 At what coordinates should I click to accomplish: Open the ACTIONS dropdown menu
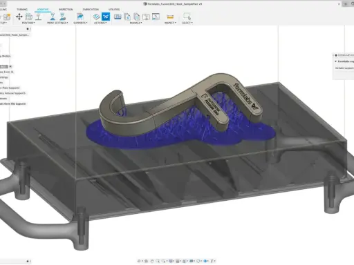100,23
